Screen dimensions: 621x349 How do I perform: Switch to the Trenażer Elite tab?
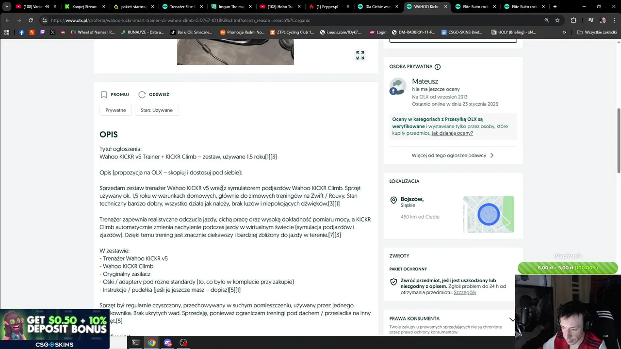point(182,7)
